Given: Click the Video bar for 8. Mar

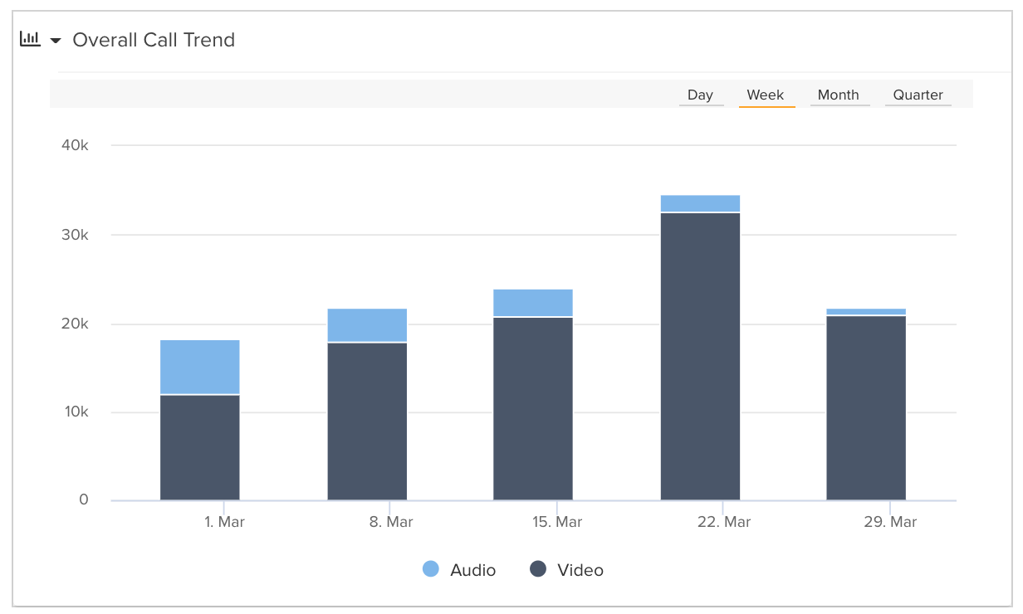Looking at the screenshot, I should tap(367, 422).
